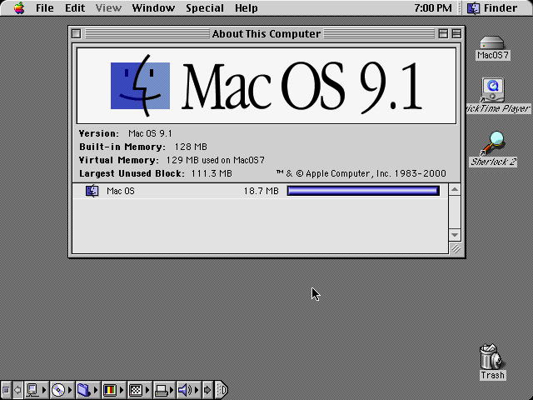
Task: Open the File menu
Action: [x=44, y=7]
